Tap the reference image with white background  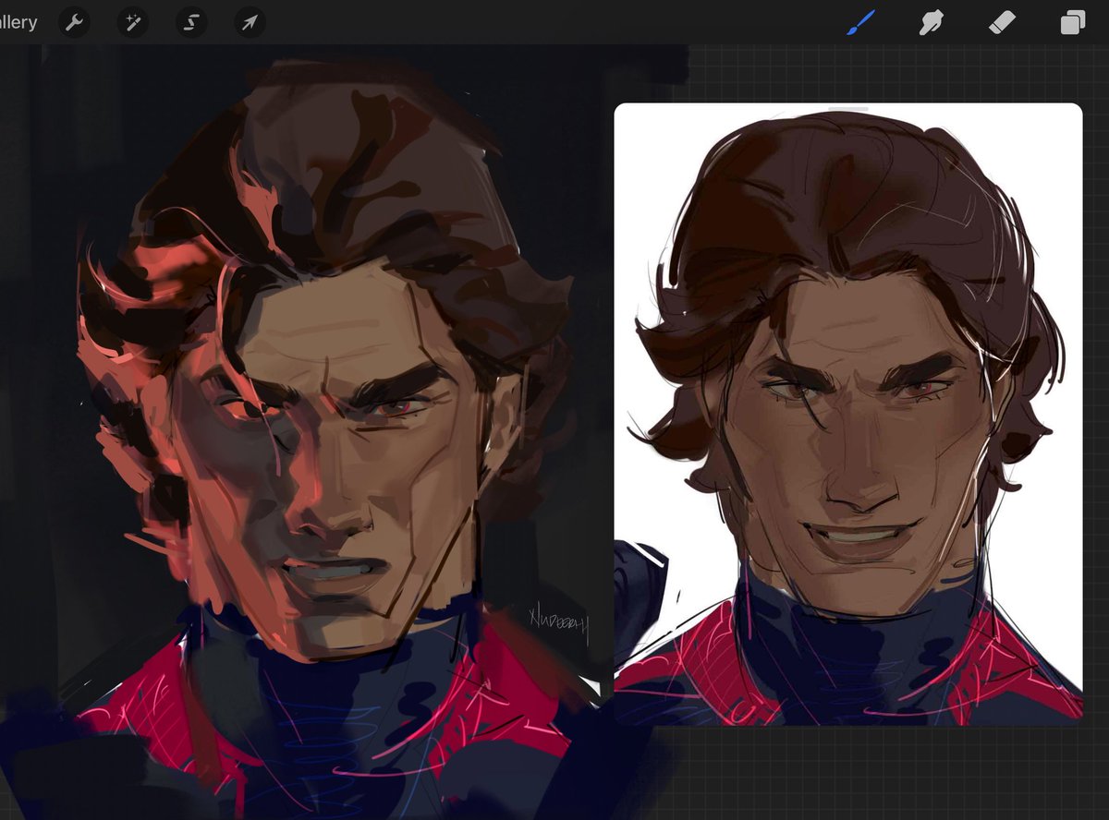pos(848,414)
